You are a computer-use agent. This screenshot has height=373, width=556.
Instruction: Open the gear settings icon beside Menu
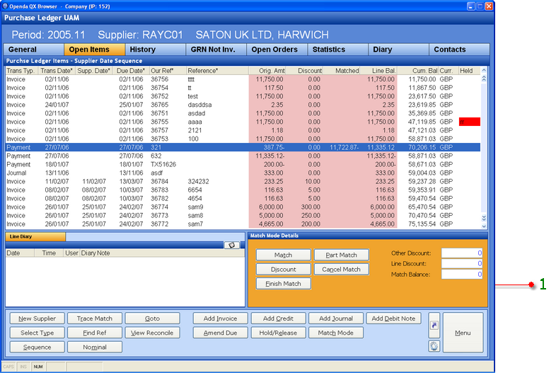pos(434,346)
